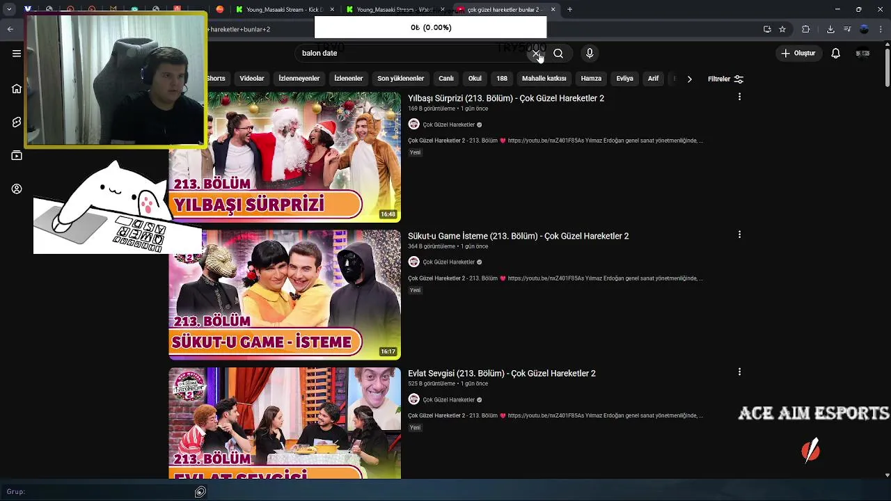Click "169 B görüntüleme" view count text

click(432, 109)
